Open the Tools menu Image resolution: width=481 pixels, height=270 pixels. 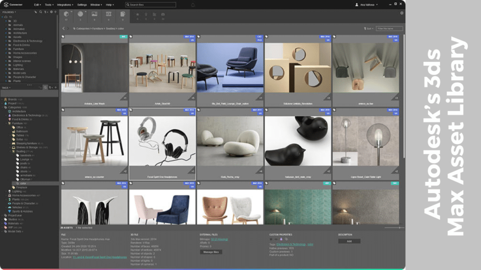click(x=49, y=5)
